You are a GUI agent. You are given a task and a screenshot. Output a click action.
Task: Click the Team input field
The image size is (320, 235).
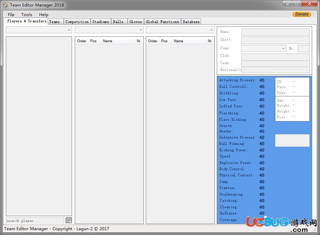[275, 63]
